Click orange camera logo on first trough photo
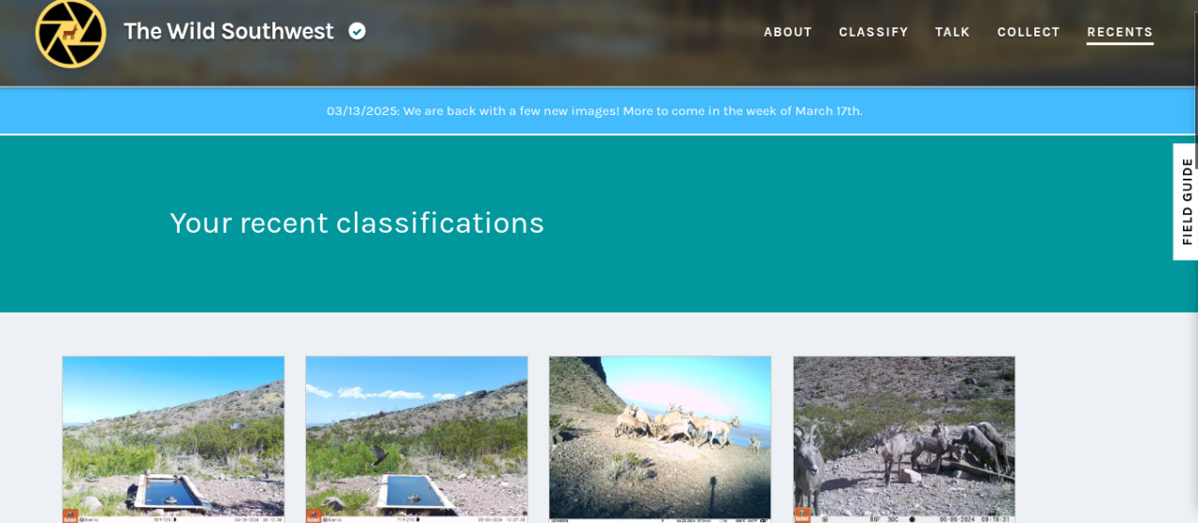The height and width of the screenshot is (523, 1198). (69, 516)
